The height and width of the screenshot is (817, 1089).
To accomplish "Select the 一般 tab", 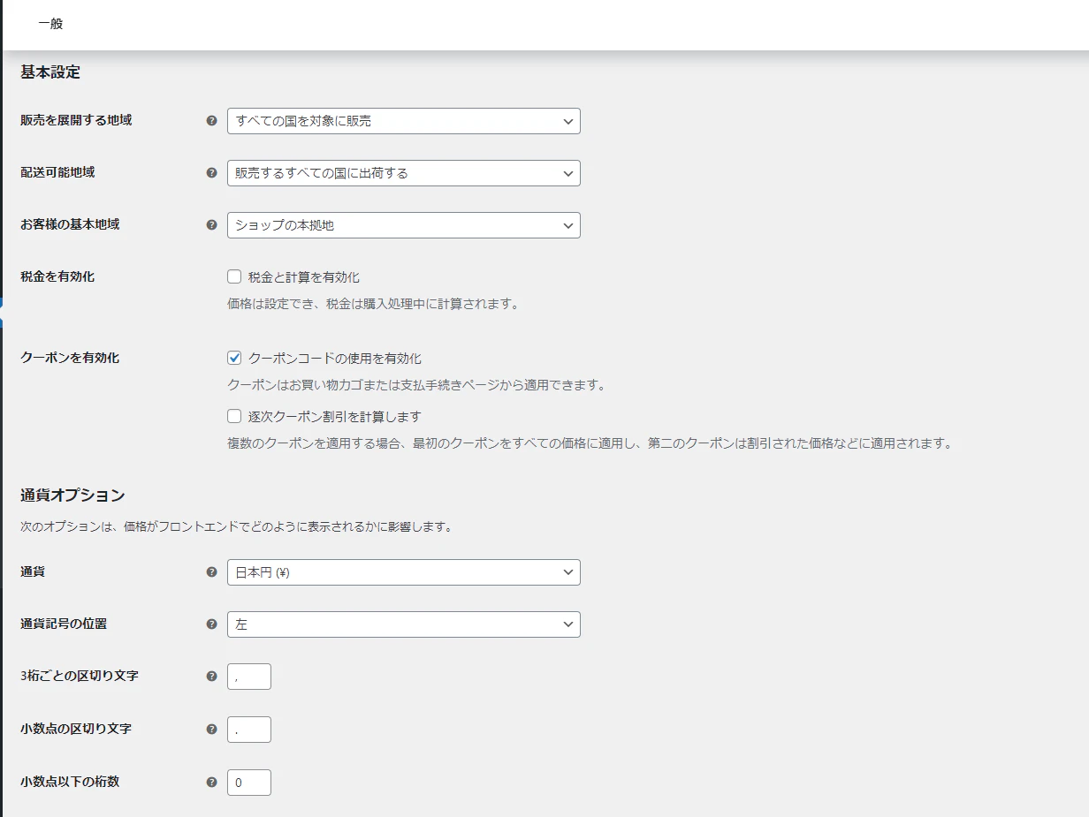I will tap(50, 24).
